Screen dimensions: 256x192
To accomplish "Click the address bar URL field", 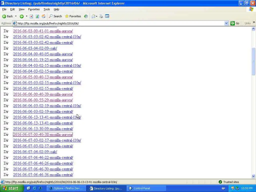I will click(120, 23).
